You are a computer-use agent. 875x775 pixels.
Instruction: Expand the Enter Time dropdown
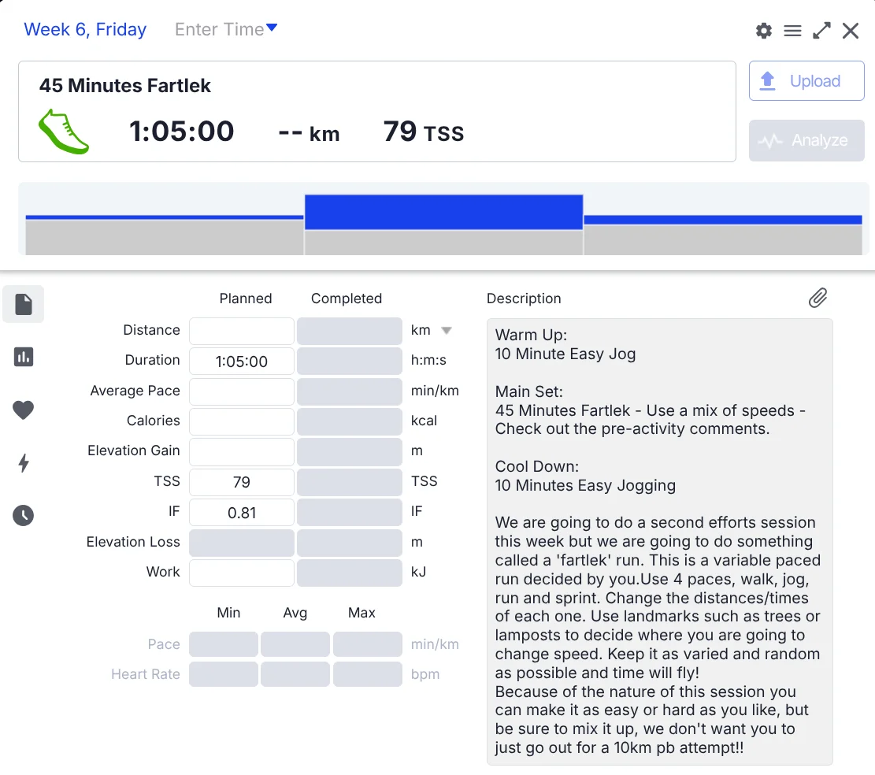(226, 30)
